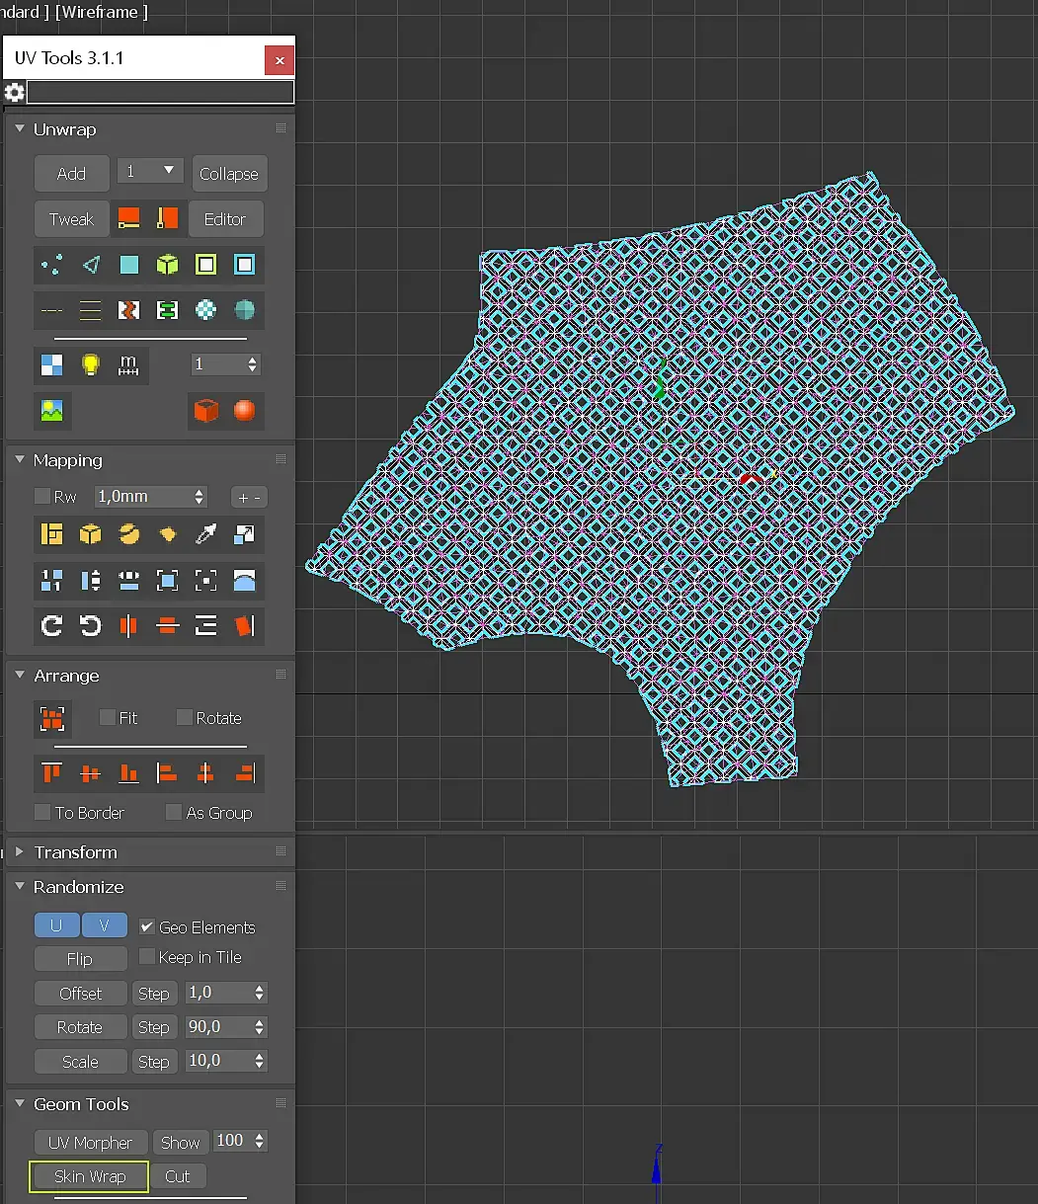
Task: Click the align right orange icon
Action: coord(245,773)
